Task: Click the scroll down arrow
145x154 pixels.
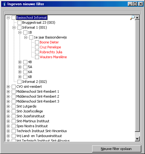Action: (137, 139)
